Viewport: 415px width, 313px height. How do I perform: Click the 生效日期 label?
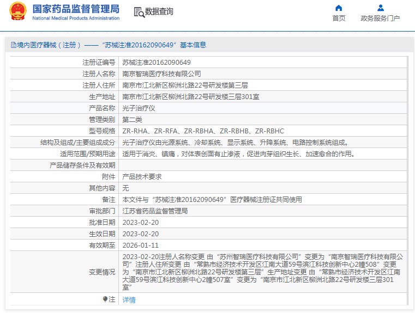[102, 234]
